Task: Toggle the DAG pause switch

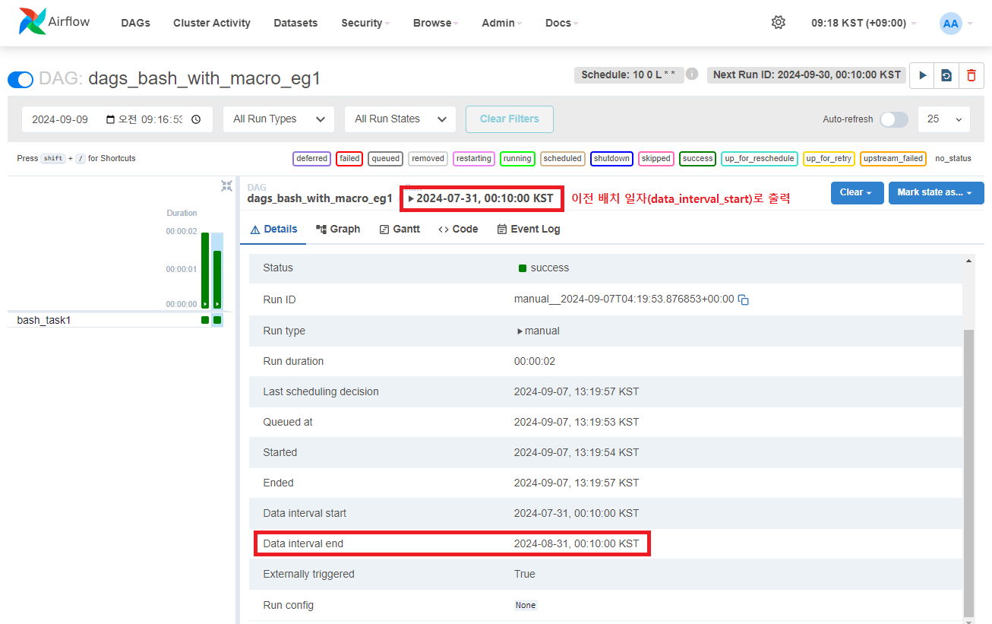Action: 21,79
